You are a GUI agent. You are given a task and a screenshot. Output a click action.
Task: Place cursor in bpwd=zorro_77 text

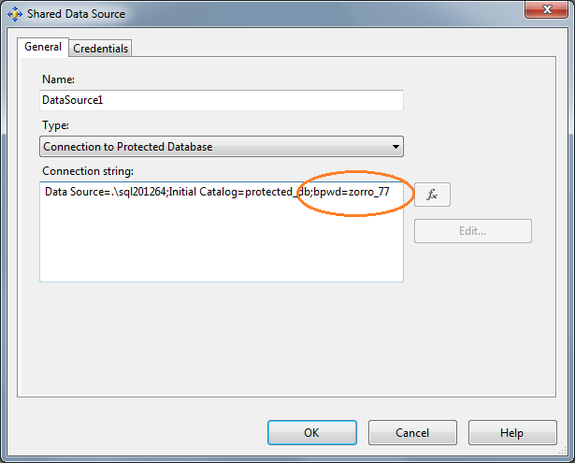pyautogui.click(x=352, y=192)
